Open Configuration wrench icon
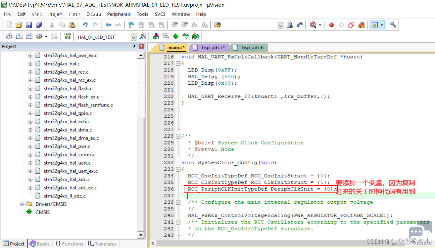 click(393, 25)
